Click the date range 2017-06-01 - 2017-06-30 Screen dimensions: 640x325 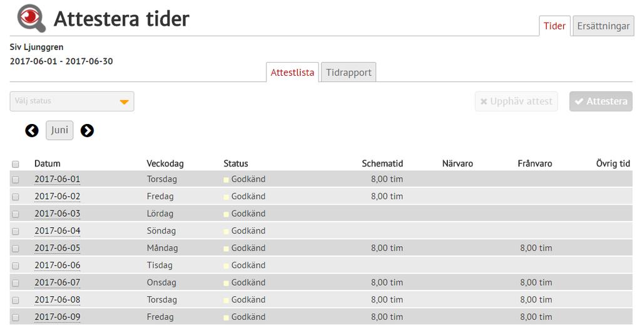point(61,61)
